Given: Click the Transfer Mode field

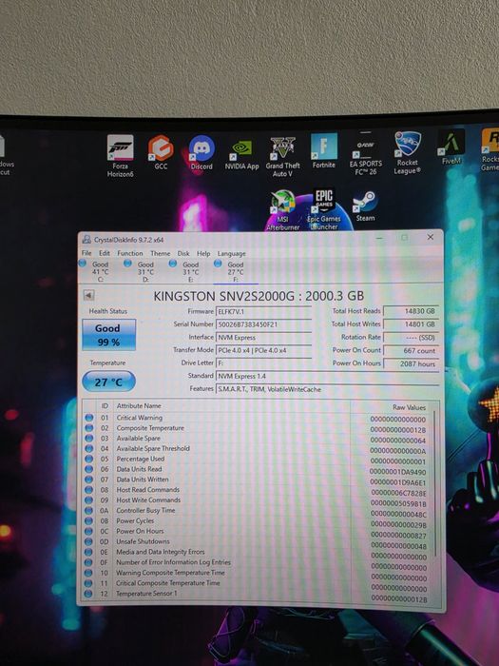Looking at the screenshot, I should (x=263, y=350).
